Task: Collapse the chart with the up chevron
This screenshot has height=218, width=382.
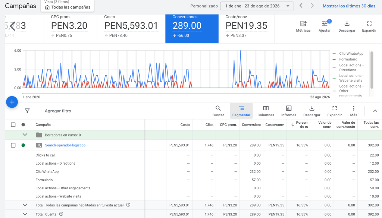Action: point(375,111)
